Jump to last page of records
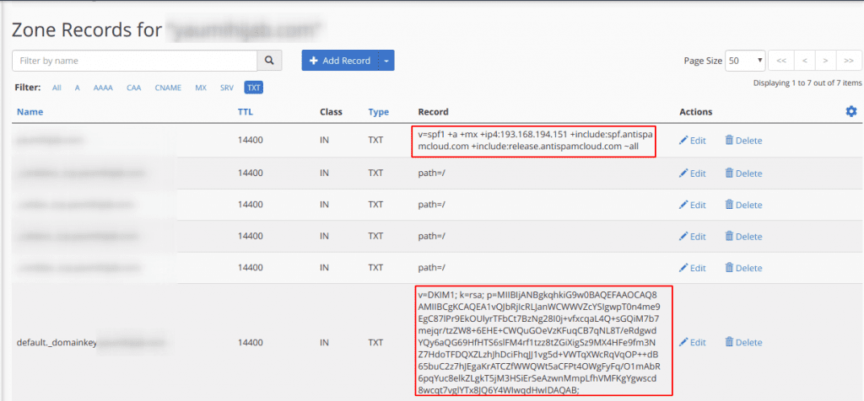This screenshot has height=401, width=864. pyautogui.click(x=850, y=61)
